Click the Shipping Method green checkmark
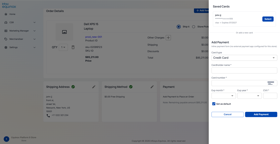 tap(131, 87)
